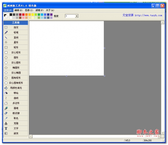This screenshot has height=145, width=168.
Task: Minimize the 画画板工具 window
Action: click(x=153, y=6)
